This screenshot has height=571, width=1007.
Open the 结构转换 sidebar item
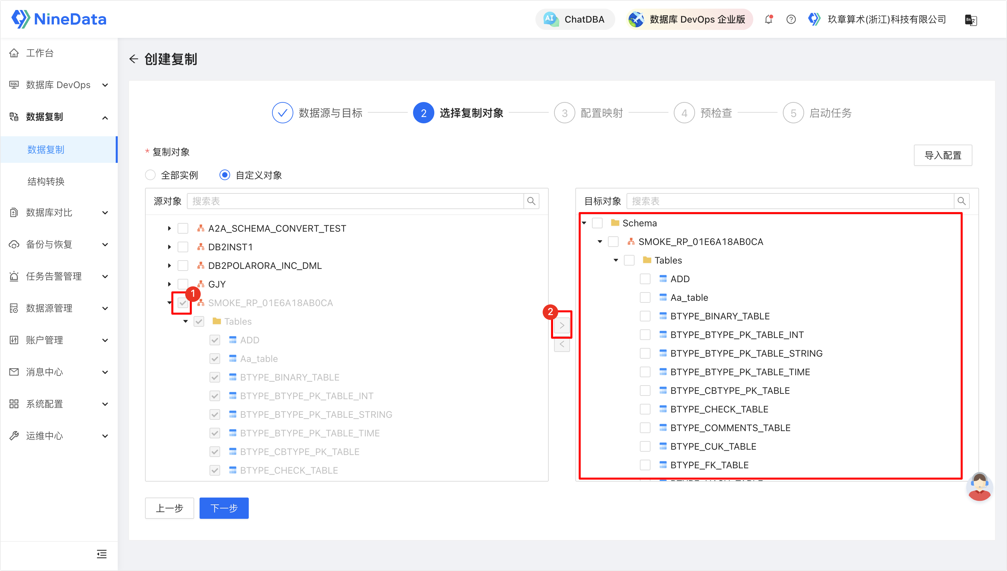(x=46, y=181)
